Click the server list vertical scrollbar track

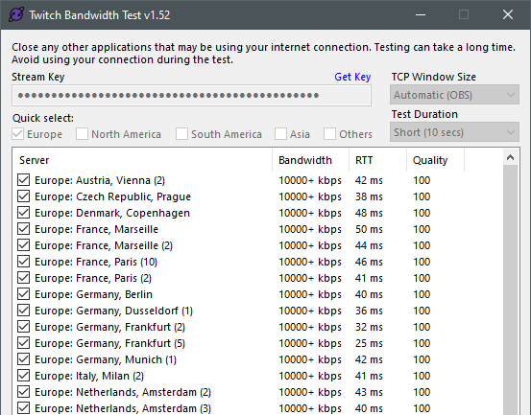510,290
